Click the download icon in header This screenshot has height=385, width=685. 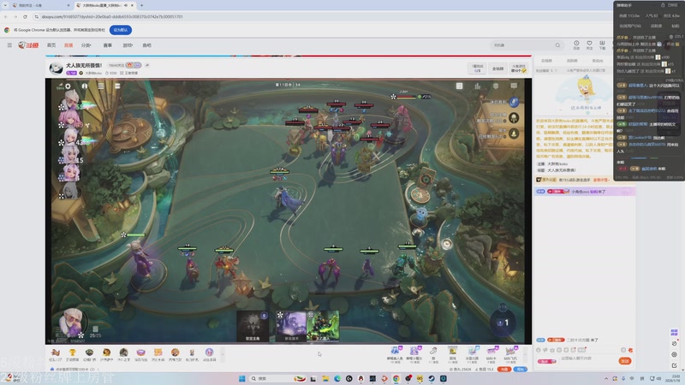click(x=602, y=44)
